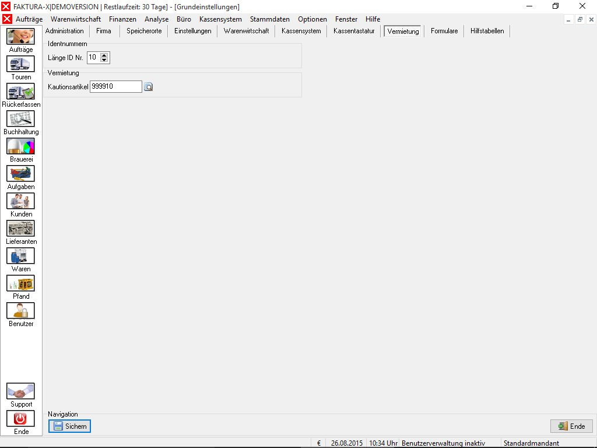Viewport: 597px width, 448px height.
Task: Open the Stammdaten menu
Action: pyautogui.click(x=270, y=19)
